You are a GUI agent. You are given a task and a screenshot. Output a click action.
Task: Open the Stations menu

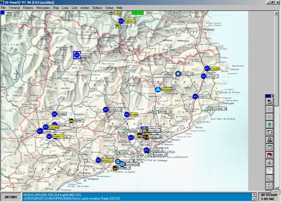click(x=28, y=8)
